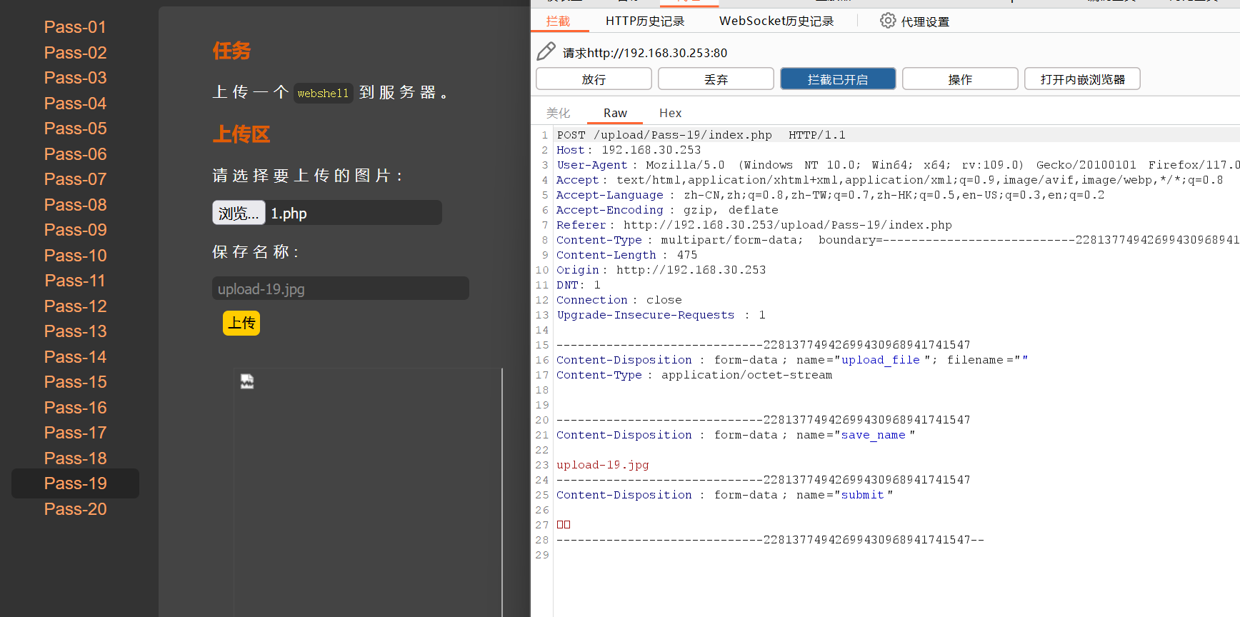The width and height of the screenshot is (1240, 617).
Task: Click the 保存名称 input field upload-19.jpg
Action: [x=340, y=289]
